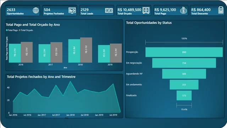
Task: Select the Total Orçado legend marker
Action: coord(20,30)
